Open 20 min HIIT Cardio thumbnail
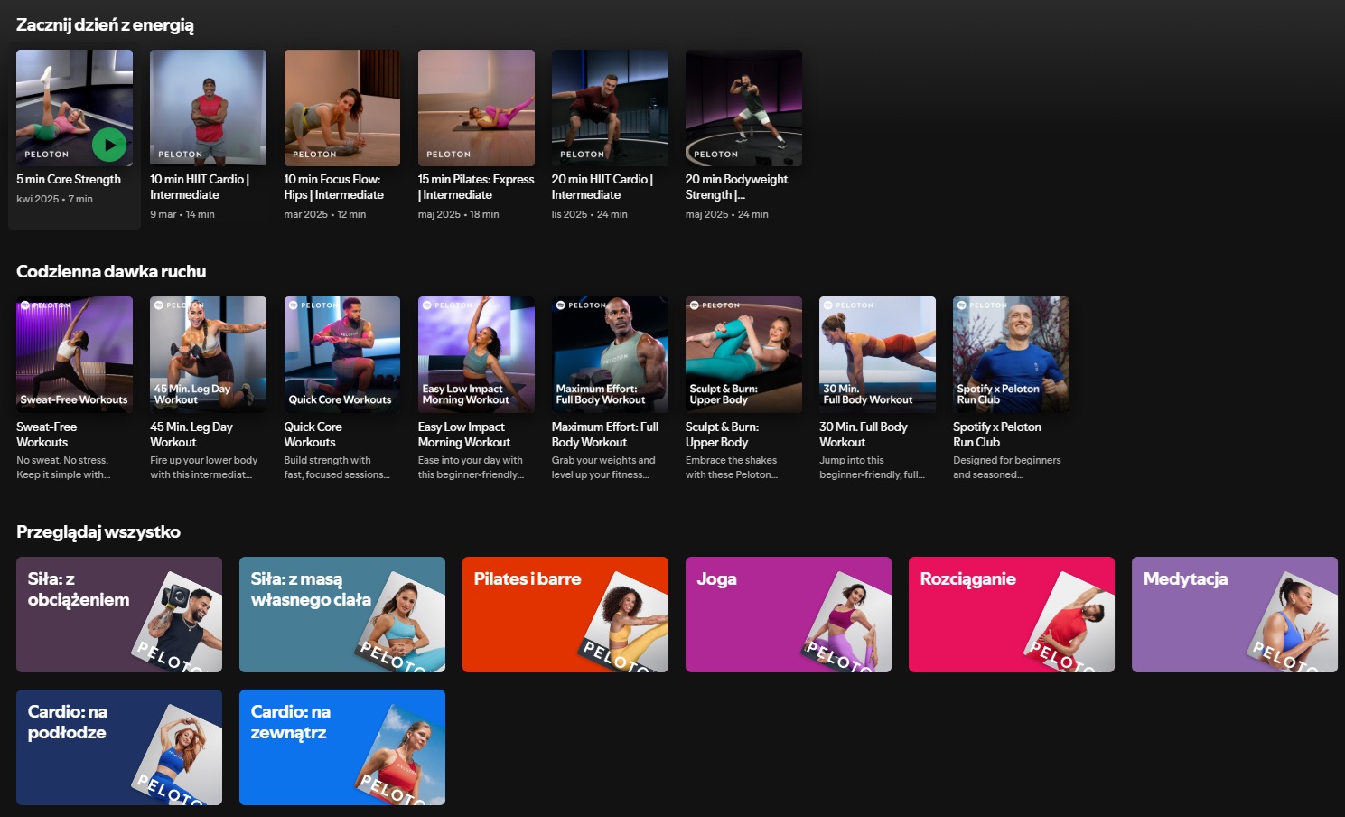 point(610,108)
